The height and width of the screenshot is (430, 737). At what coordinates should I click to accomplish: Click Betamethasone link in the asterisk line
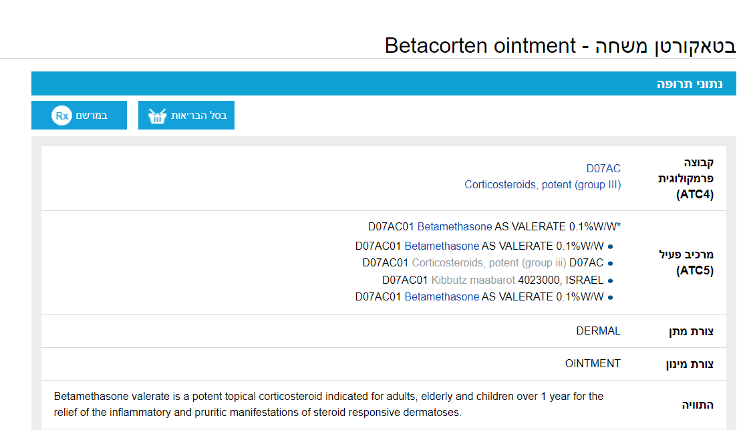click(x=454, y=226)
